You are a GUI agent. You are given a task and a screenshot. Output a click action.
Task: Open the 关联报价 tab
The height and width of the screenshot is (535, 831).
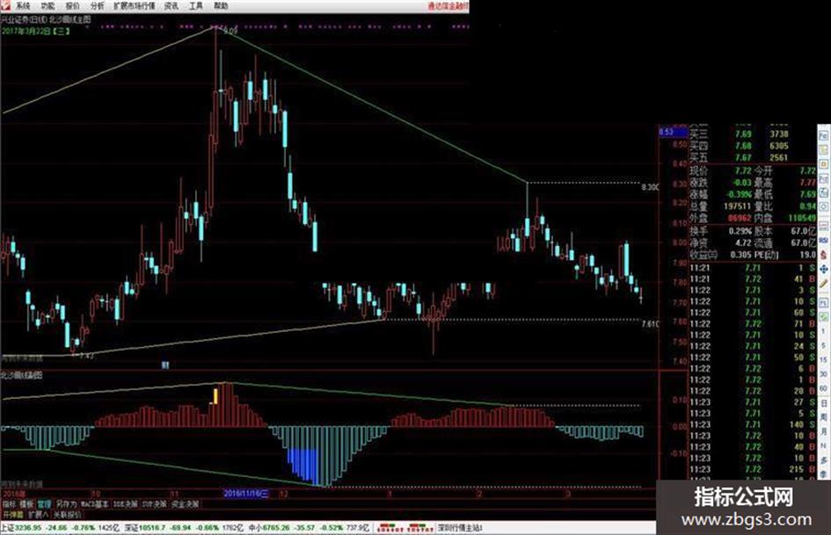pyautogui.click(x=68, y=514)
